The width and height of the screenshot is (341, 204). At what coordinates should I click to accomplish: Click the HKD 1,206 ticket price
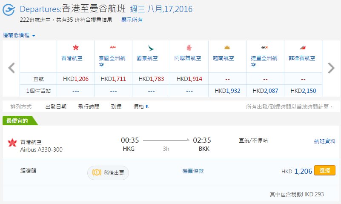click(297, 171)
